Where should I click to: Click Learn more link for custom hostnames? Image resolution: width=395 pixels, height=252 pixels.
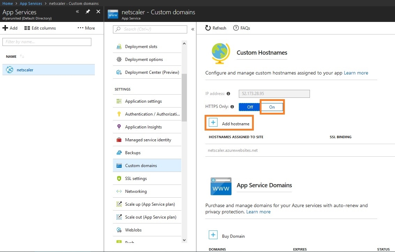(356, 73)
